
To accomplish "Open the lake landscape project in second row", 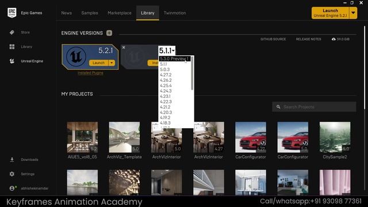I will coord(82,182).
